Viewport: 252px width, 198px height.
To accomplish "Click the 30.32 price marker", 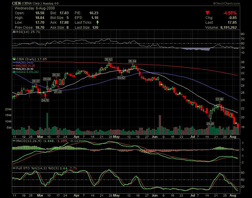I will tap(56, 75).
